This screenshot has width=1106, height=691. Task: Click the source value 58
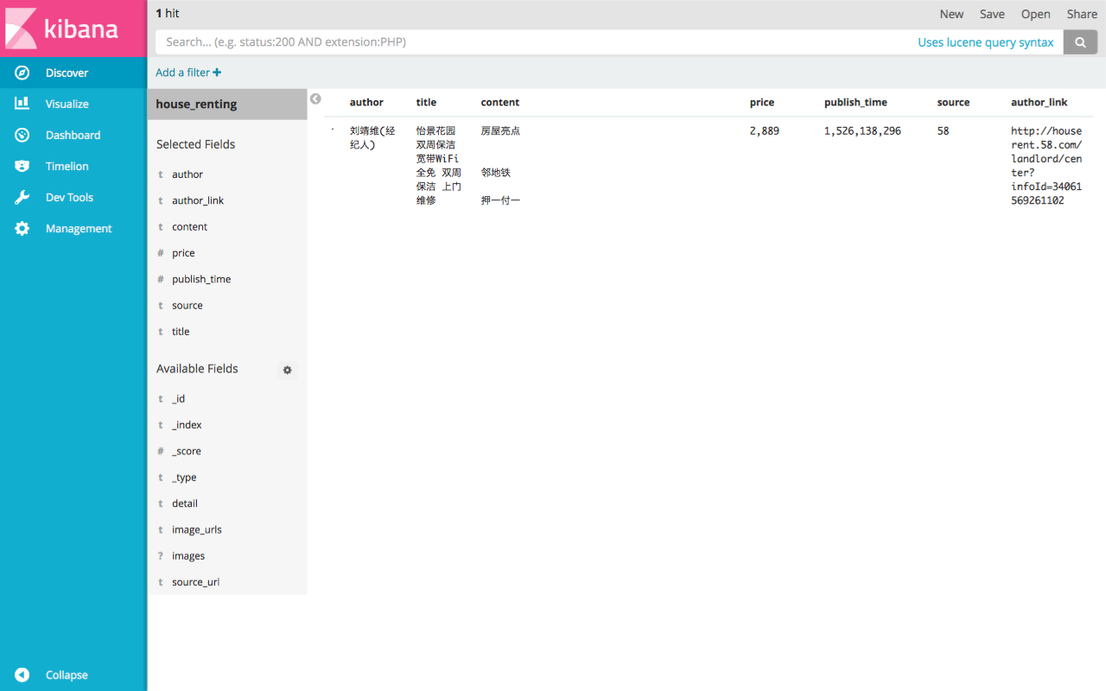[943, 131]
